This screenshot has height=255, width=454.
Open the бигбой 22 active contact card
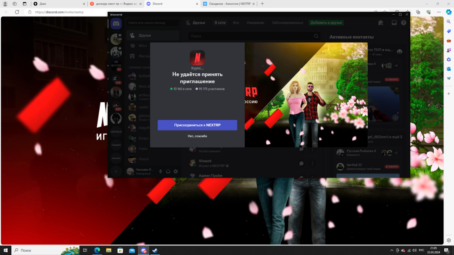[x=368, y=167]
